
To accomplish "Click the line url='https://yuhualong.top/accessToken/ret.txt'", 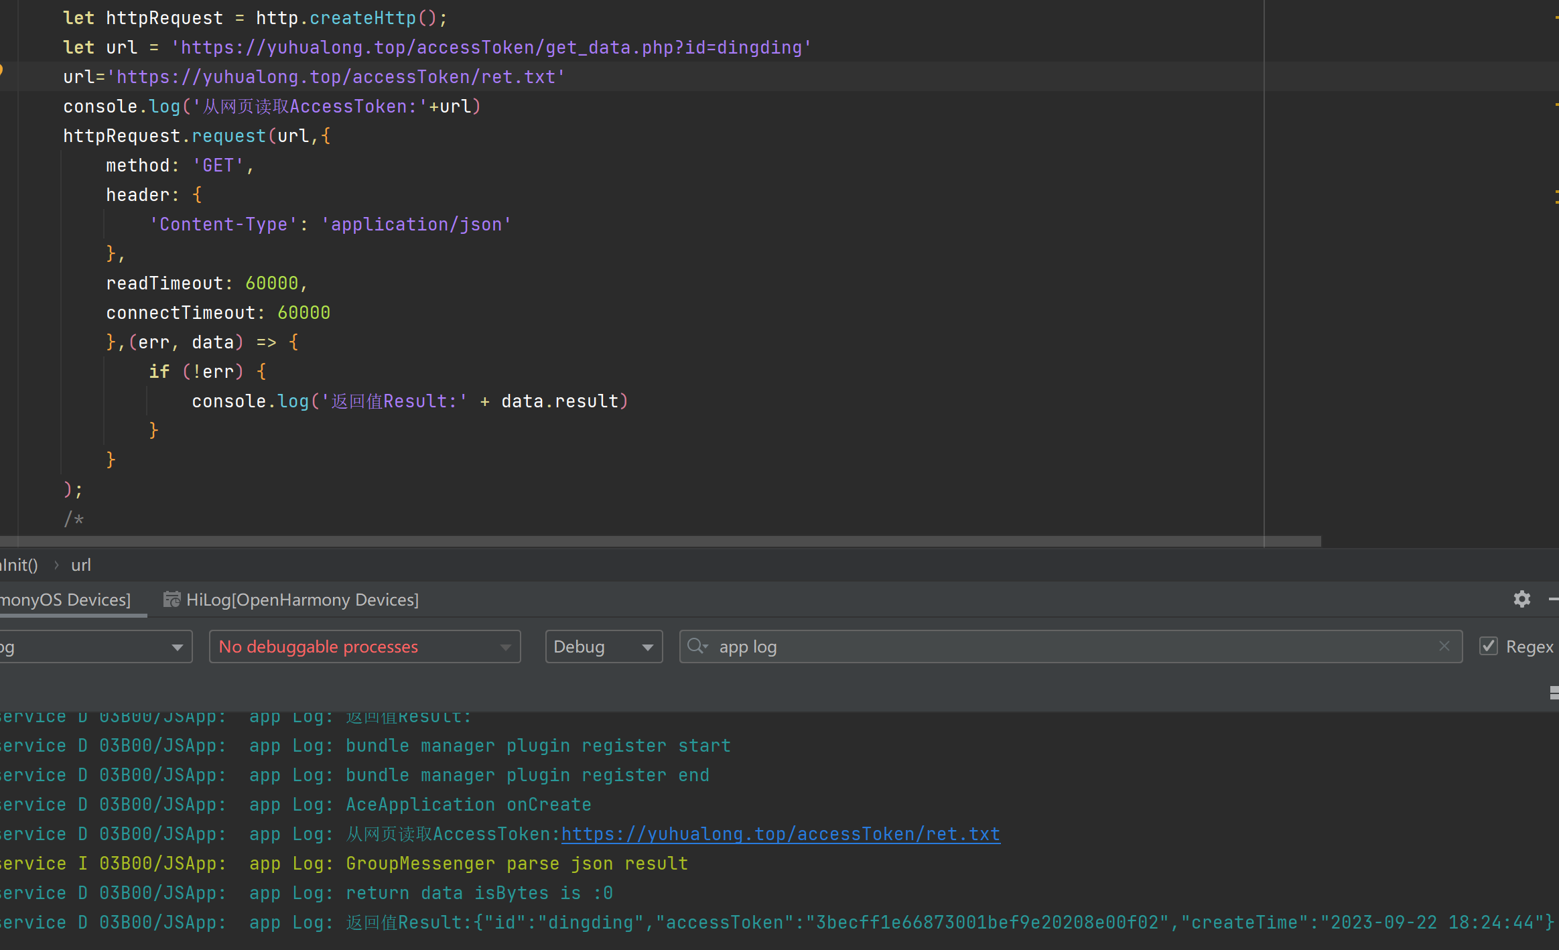I will click(314, 77).
